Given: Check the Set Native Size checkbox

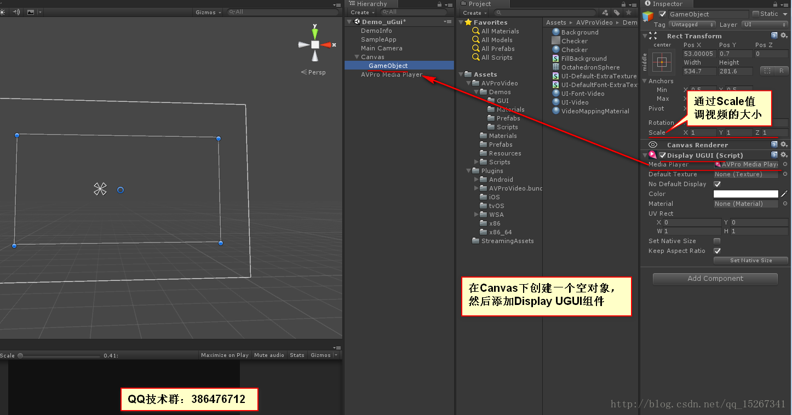Looking at the screenshot, I should 717,241.
